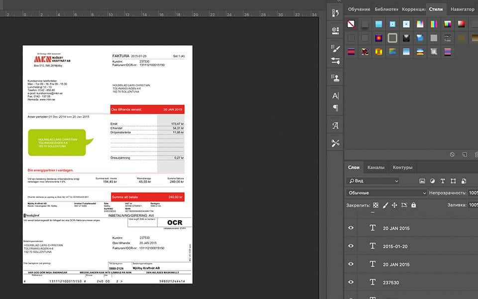Filter layers by pixel layers icon
This screenshot has width=478, height=299.
click(422, 181)
